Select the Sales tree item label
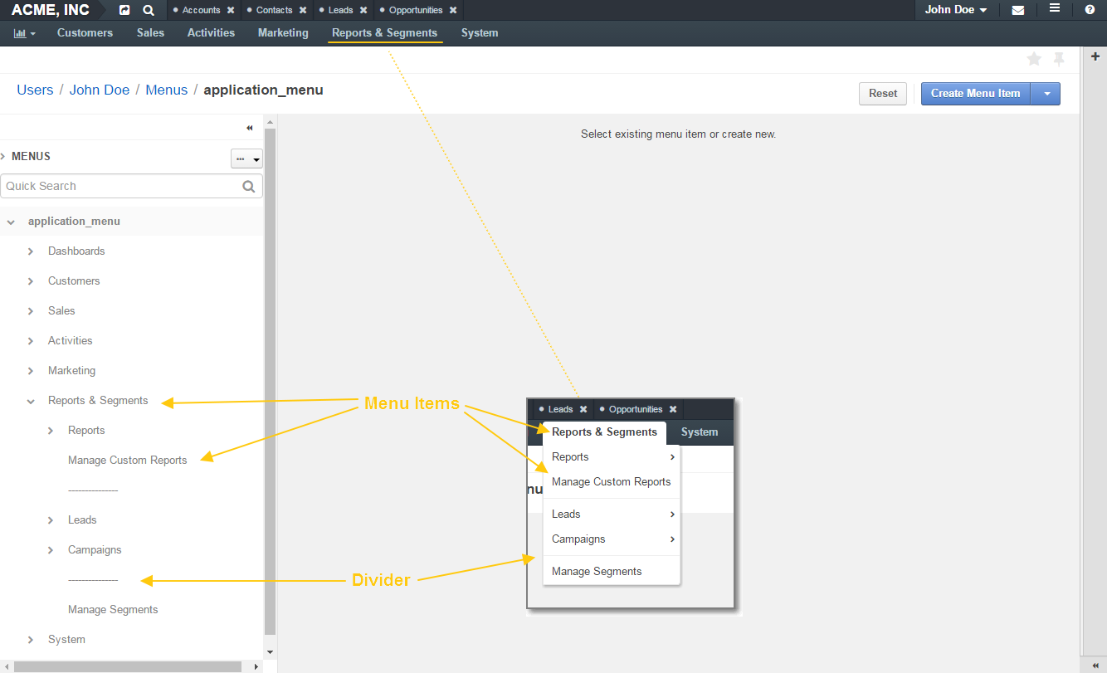The height and width of the screenshot is (673, 1107). coord(61,311)
